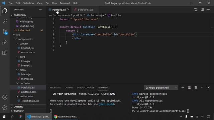Open Windows taskbar search
The height and width of the screenshot is (120, 214).
click(x=12, y=117)
